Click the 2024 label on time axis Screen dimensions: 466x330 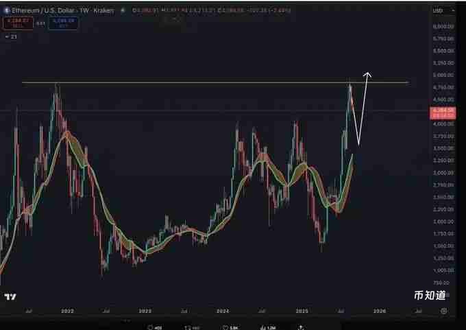click(x=222, y=311)
